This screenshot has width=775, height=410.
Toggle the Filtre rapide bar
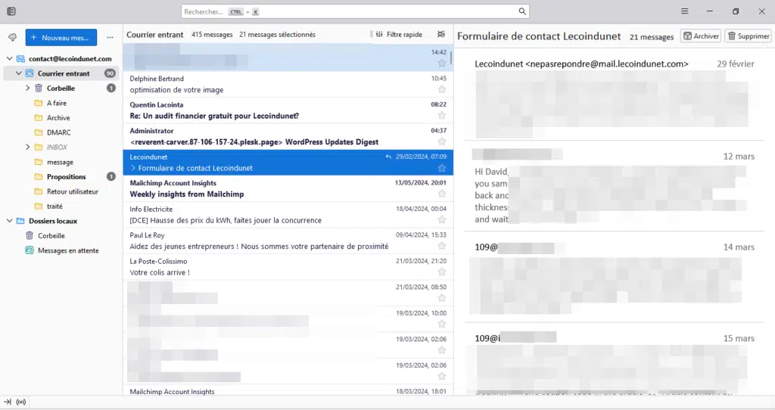(399, 34)
